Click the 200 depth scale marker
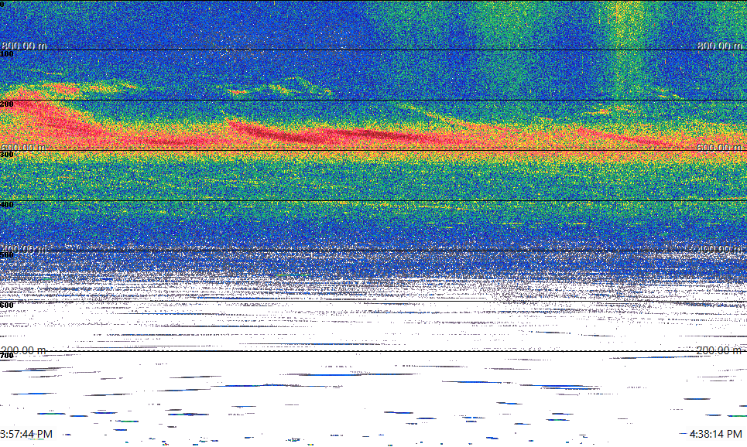Viewport: 747px width, 447px height. pyautogui.click(x=7, y=104)
